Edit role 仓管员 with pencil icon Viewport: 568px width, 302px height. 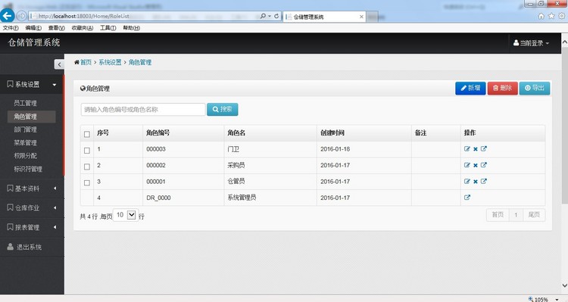coord(467,182)
